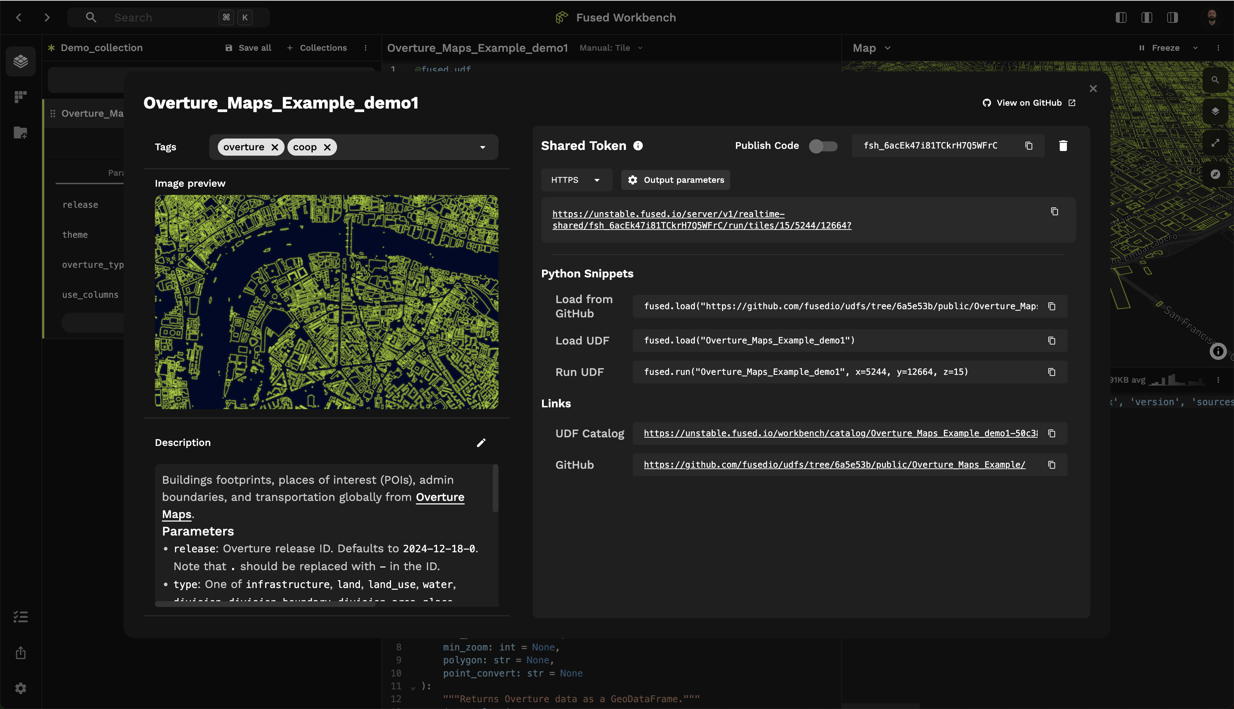Image resolution: width=1234 pixels, height=709 pixels.
Task: Select the Demo_collection title
Action: coord(101,48)
